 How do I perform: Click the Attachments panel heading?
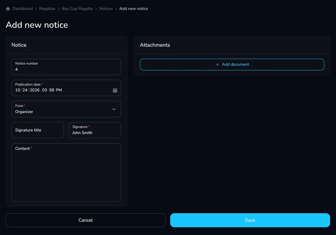pyautogui.click(x=155, y=45)
